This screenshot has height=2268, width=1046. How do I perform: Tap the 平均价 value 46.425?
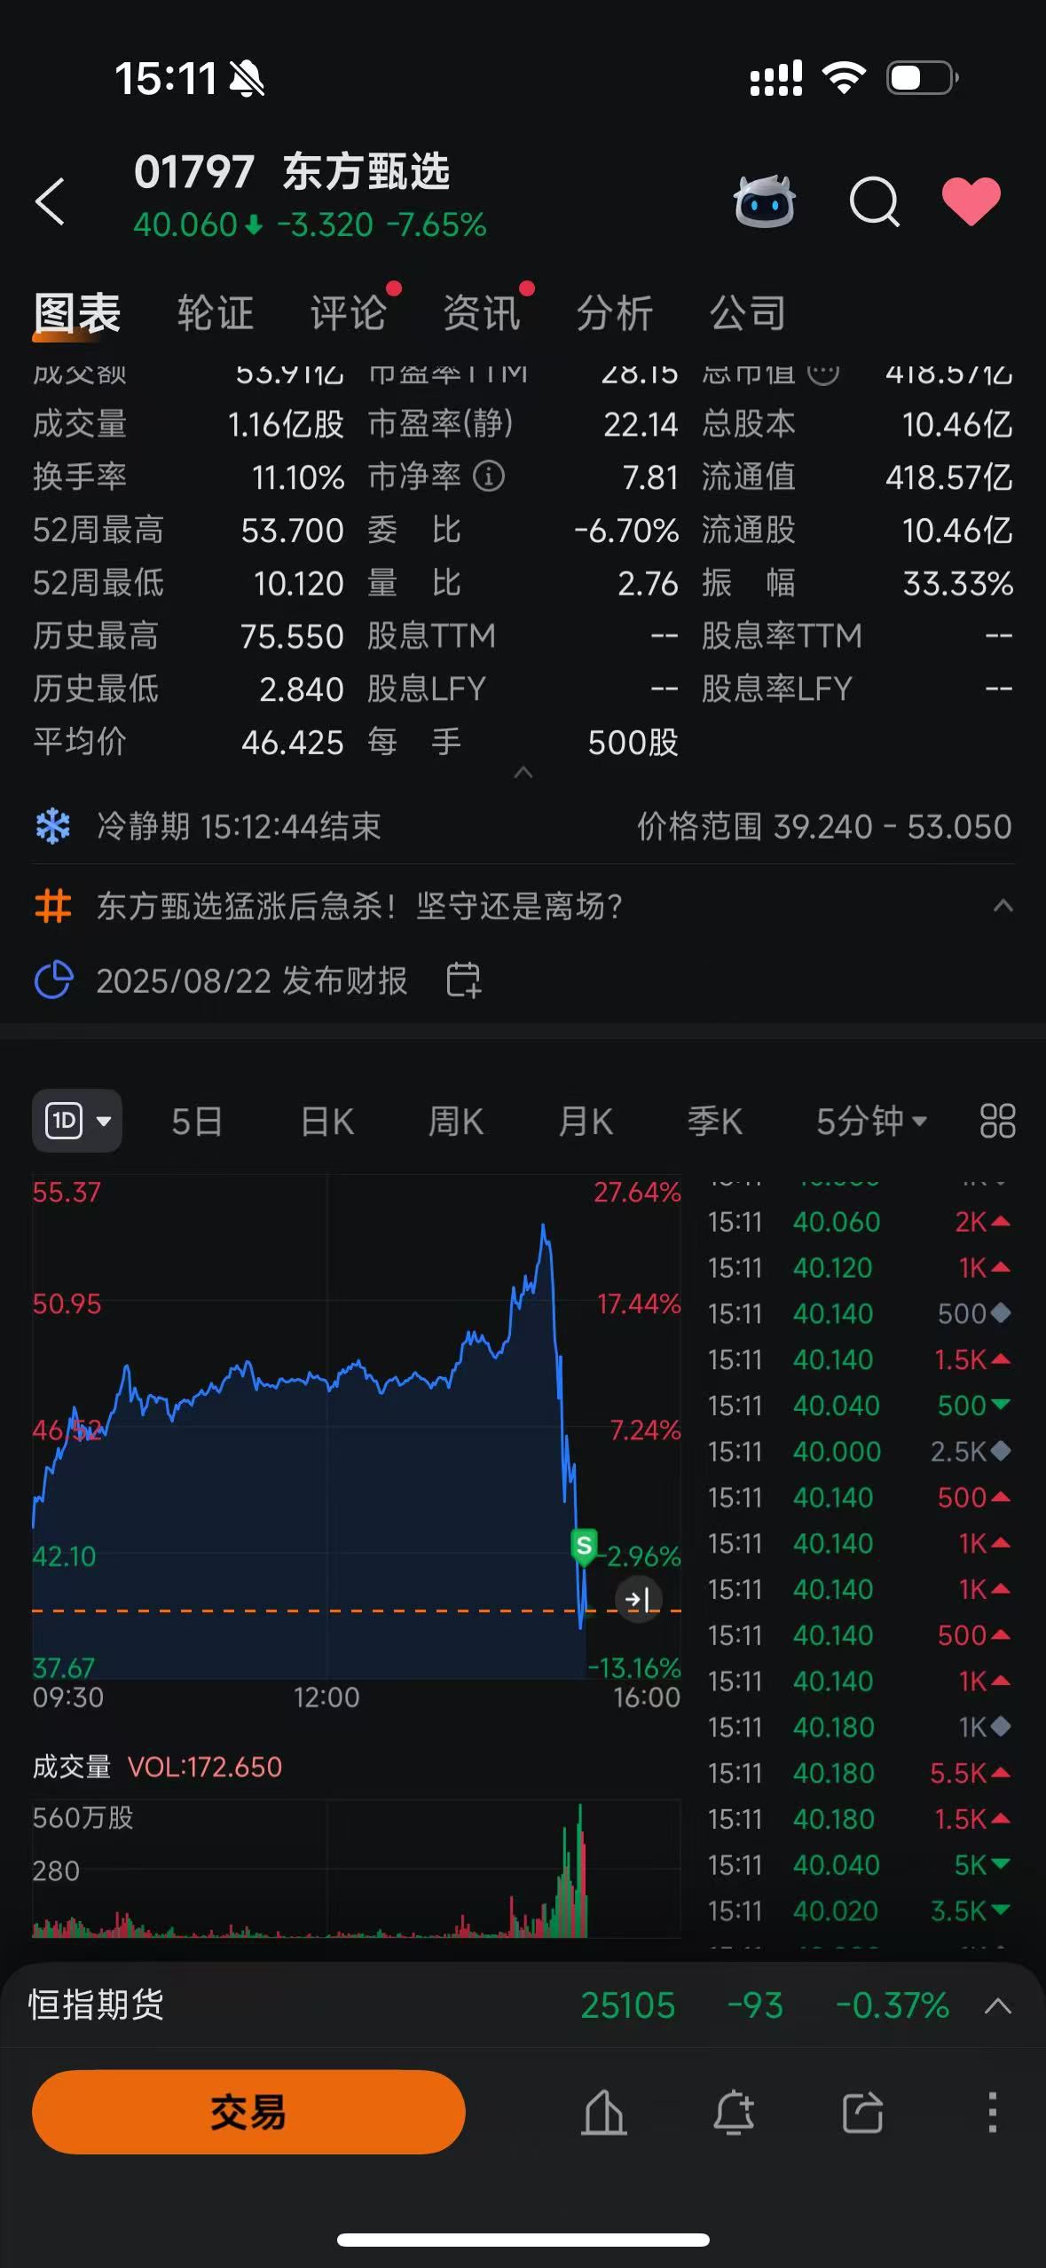(292, 742)
